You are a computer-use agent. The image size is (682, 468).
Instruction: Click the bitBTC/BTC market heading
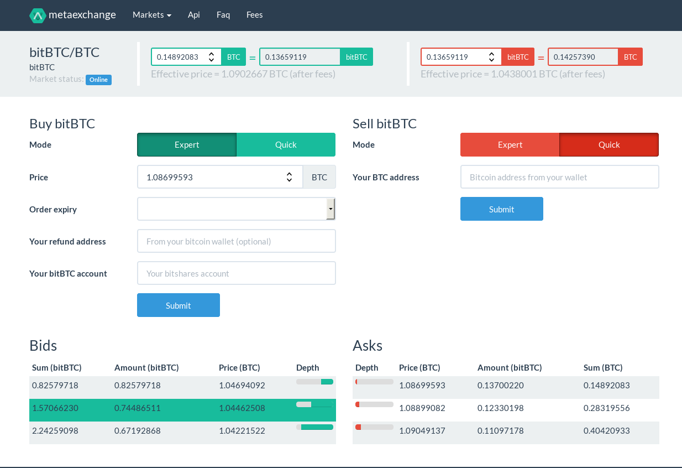coord(65,53)
